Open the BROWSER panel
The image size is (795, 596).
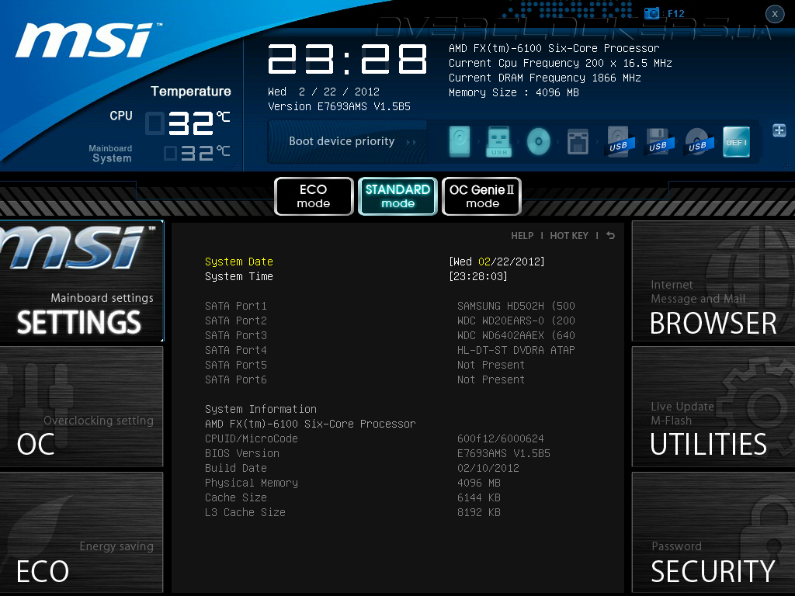click(x=713, y=281)
